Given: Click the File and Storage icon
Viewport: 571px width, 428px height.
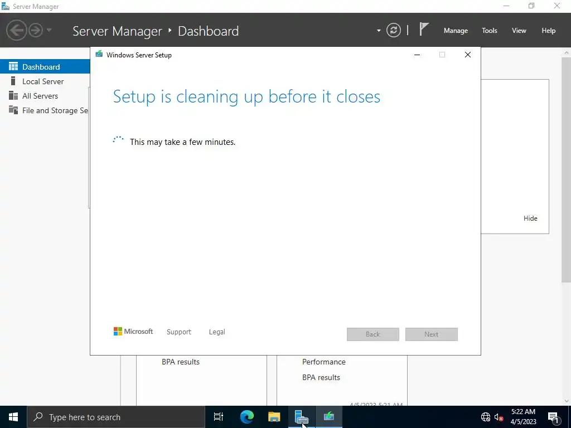Looking at the screenshot, I should pyautogui.click(x=13, y=110).
